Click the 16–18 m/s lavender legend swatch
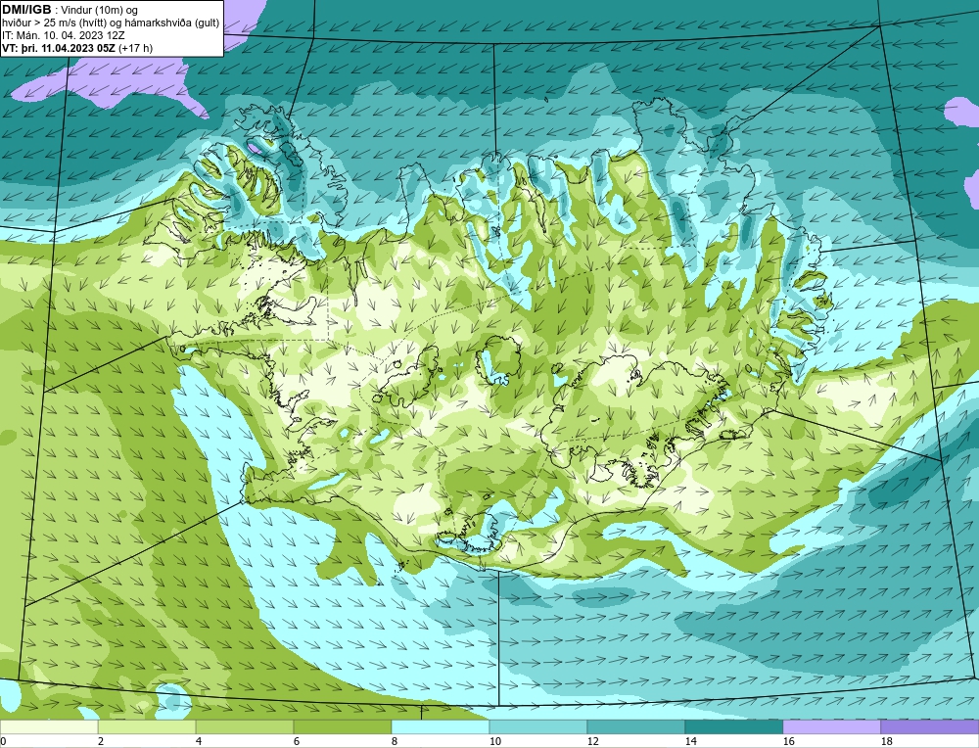Image resolution: width=979 pixels, height=748 pixels. (831, 726)
